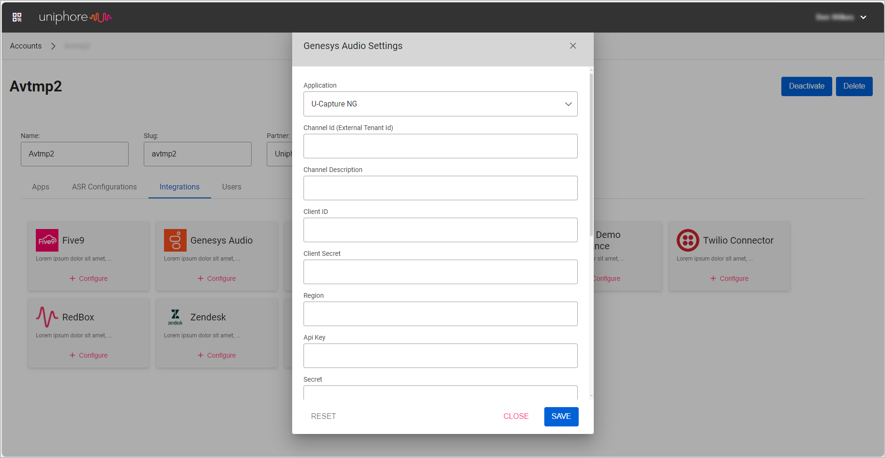
Task: Click the Zendesk logo icon
Action: pyautogui.click(x=175, y=317)
